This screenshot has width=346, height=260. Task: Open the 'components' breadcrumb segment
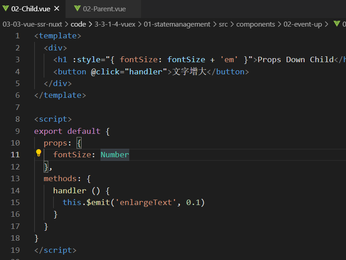pos(255,24)
